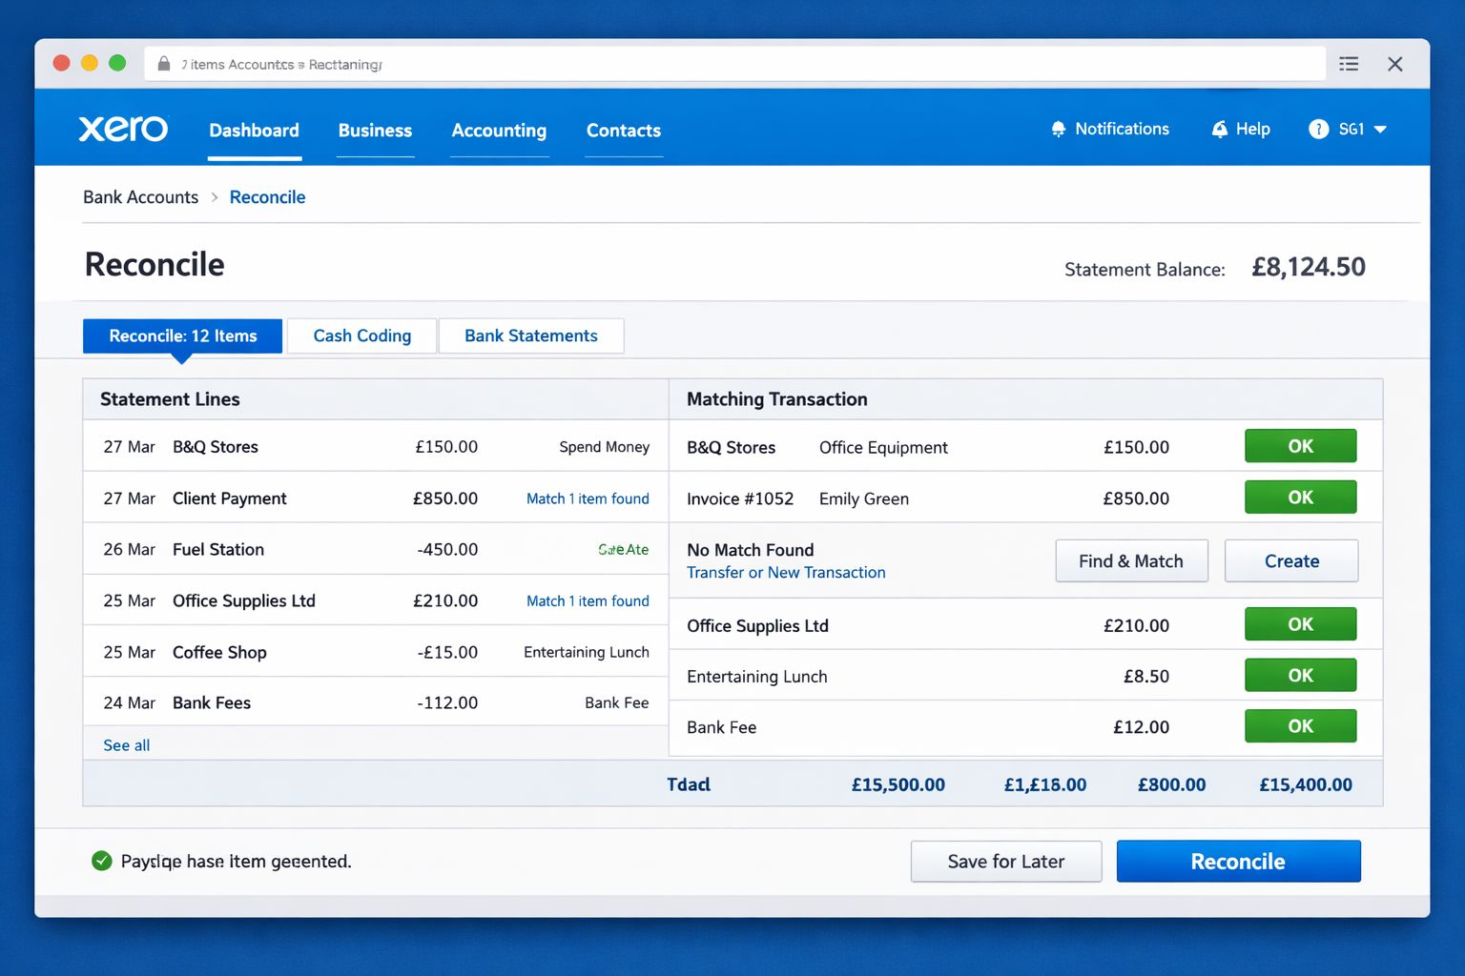Click Save for Later button
Image resolution: width=1465 pixels, height=976 pixels.
tap(1006, 862)
